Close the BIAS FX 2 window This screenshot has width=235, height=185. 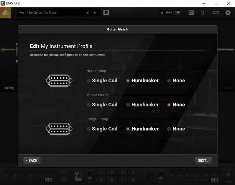(229, 3)
